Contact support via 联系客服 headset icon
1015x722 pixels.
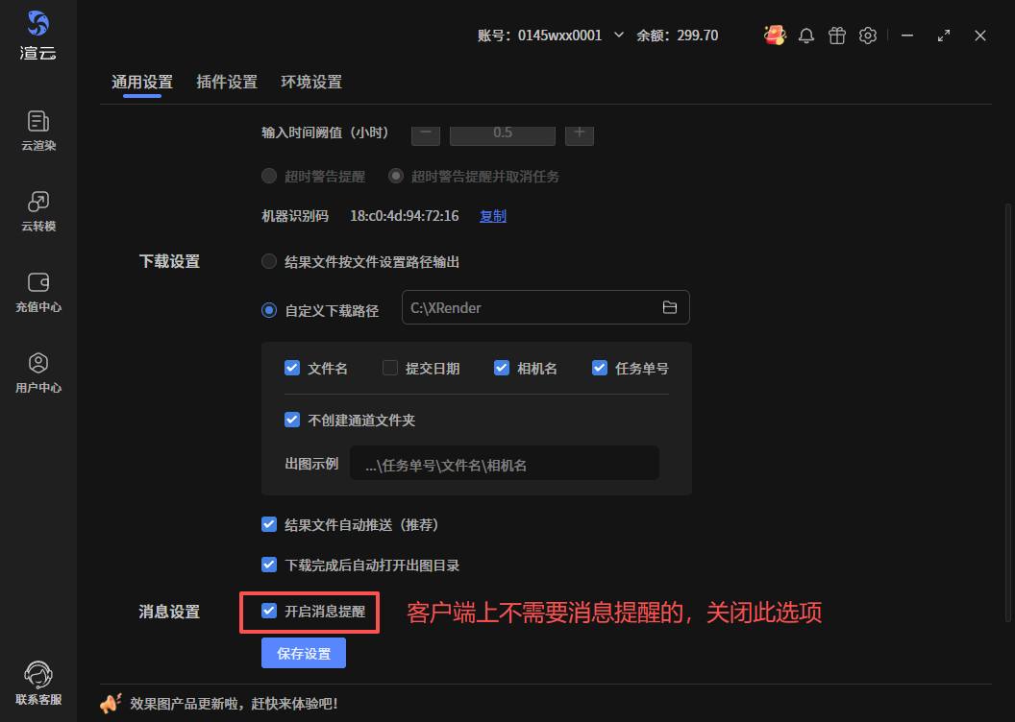click(38, 675)
